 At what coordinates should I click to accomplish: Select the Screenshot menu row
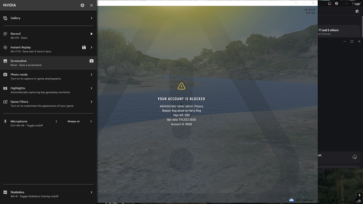point(48,63)
